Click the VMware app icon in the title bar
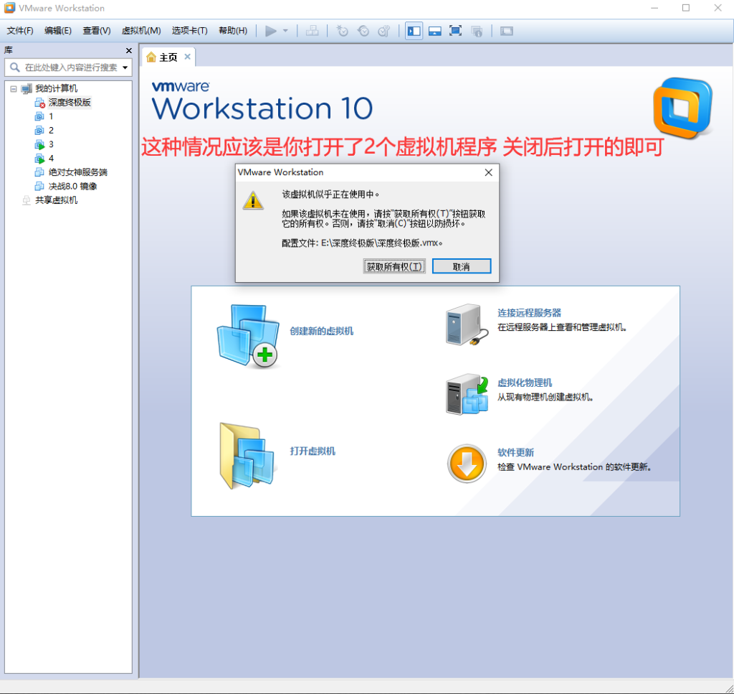The height and width of the screenshot is (694, 734). [x=9, y=8]
